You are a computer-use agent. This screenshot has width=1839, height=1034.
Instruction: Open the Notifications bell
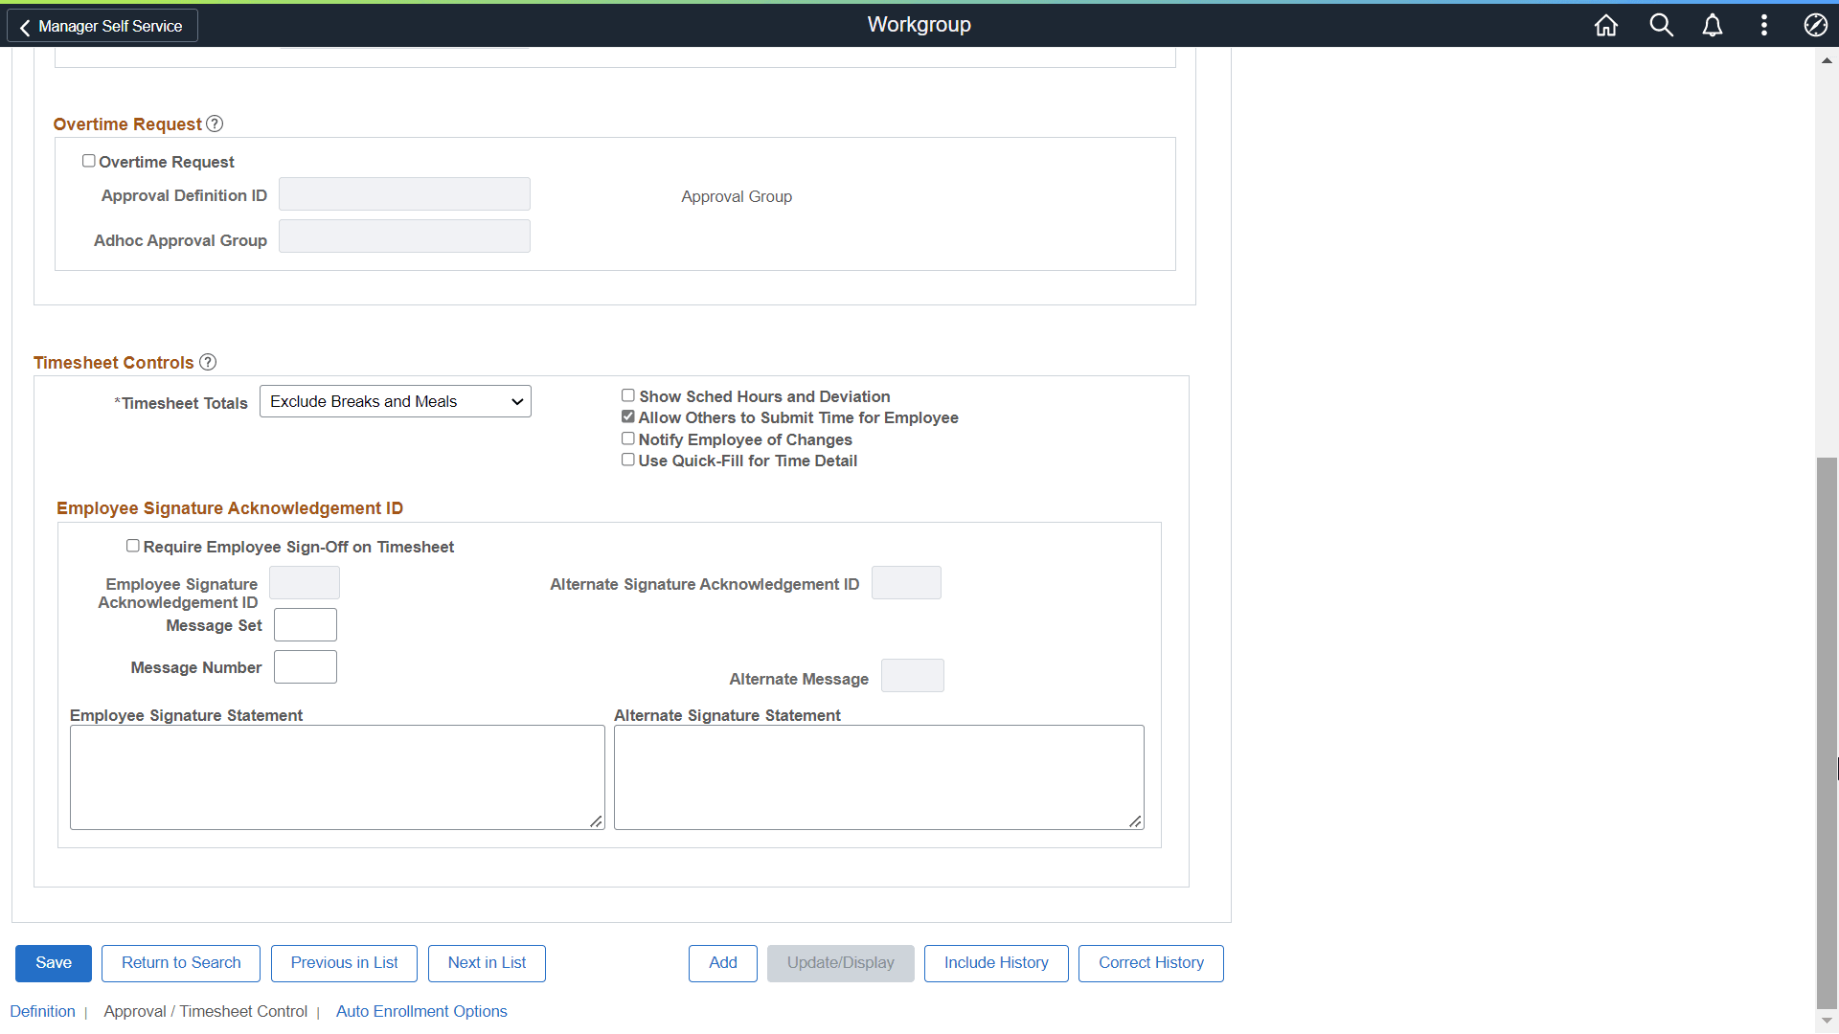pos(1713,25)
